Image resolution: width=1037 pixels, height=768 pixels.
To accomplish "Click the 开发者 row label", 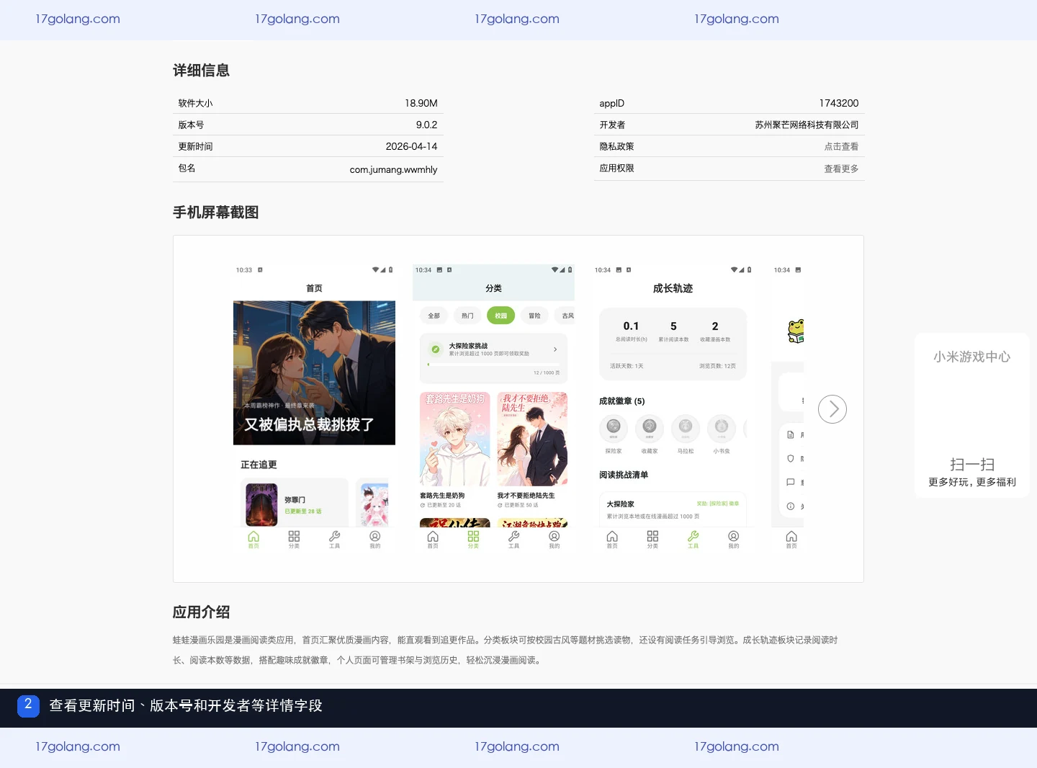I will tap(612, 125).
